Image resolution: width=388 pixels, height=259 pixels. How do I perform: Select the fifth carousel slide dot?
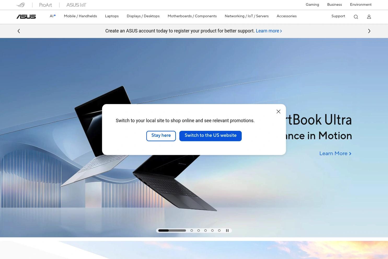pos(212,230)
